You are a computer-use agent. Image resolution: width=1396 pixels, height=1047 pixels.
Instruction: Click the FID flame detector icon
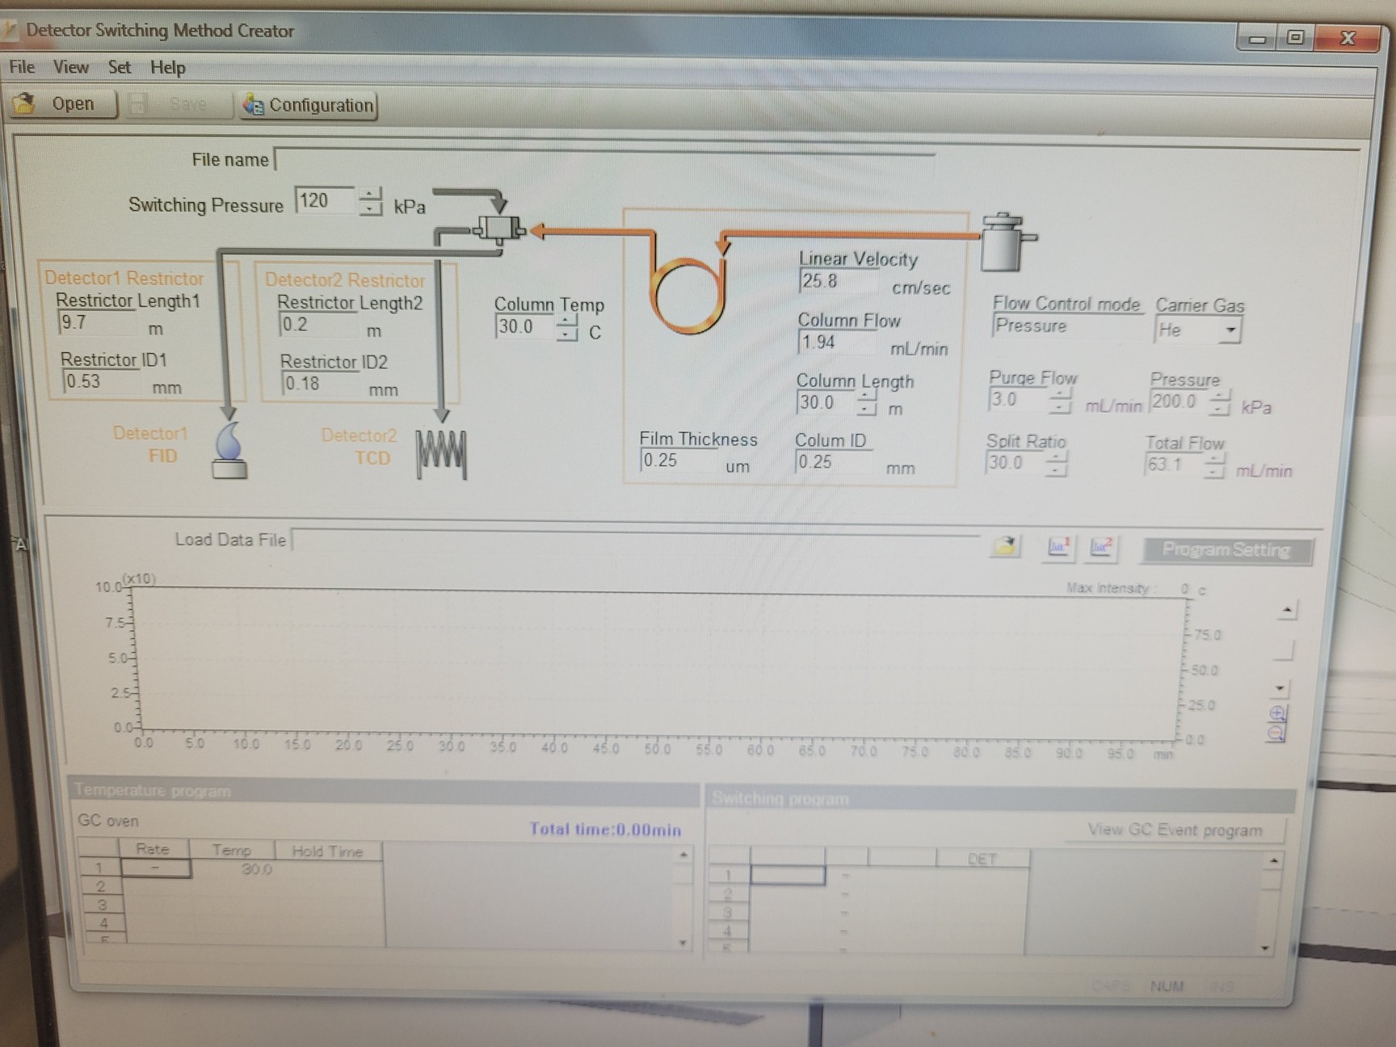pyautogui.click(x=229, y=452)
